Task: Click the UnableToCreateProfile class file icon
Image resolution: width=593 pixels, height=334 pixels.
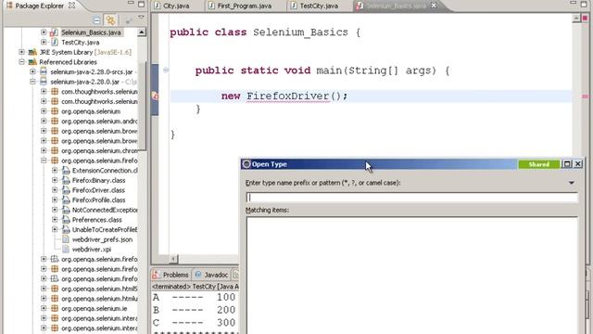Action: point(66,229)
